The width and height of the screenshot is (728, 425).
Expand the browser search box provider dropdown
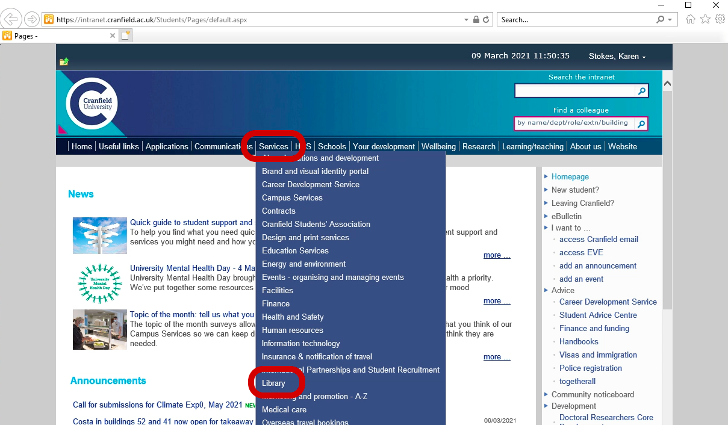click(670, 20)
